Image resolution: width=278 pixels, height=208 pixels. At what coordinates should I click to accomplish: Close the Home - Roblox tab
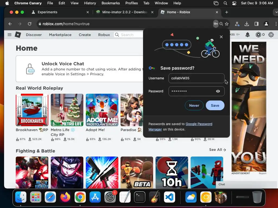pyautogui.click(x=217, y=12)
